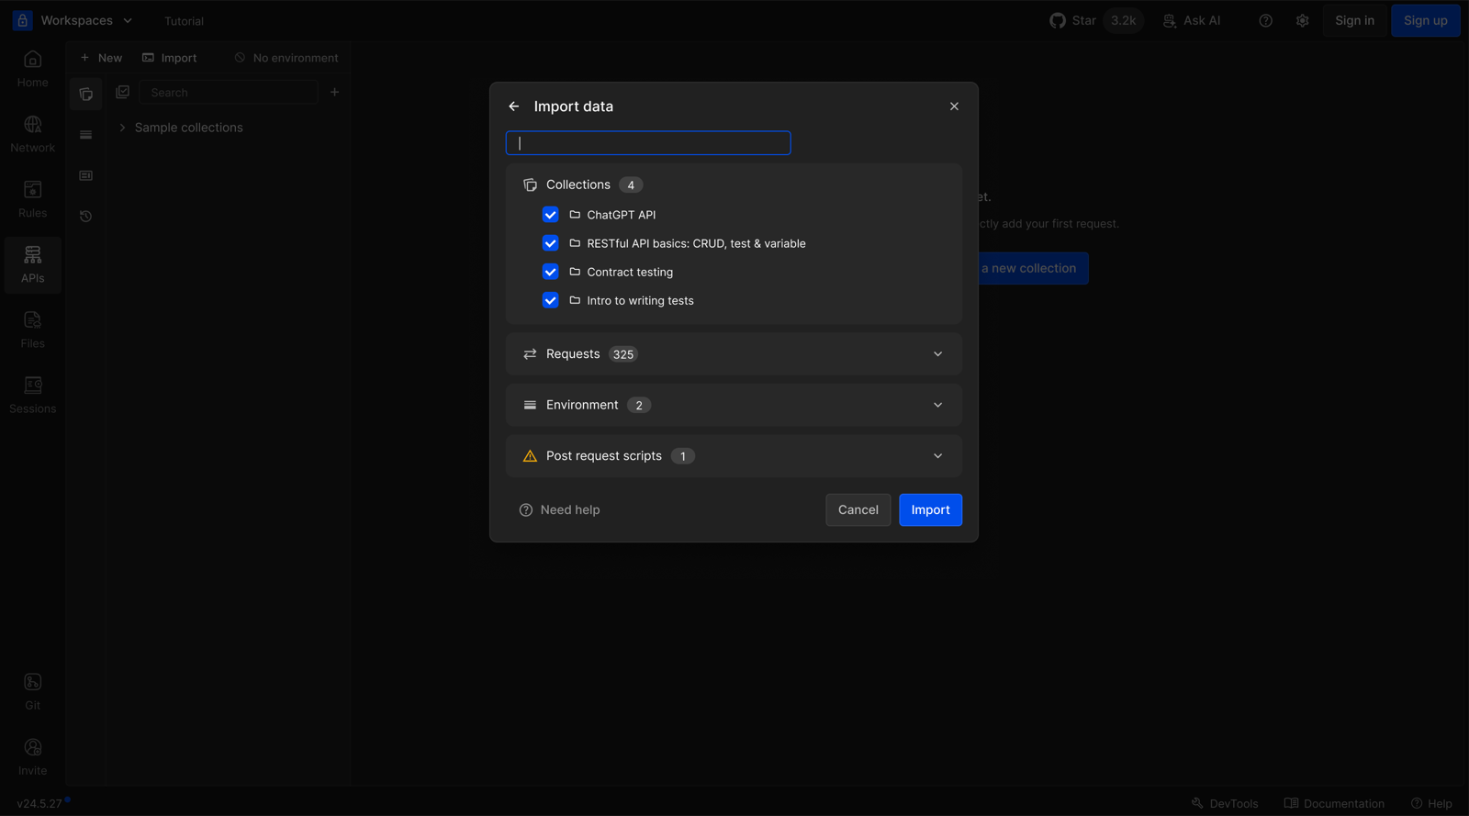Click the GitHub Star button
This screenshot has height=816, width=1469.
pos(1094,20)
